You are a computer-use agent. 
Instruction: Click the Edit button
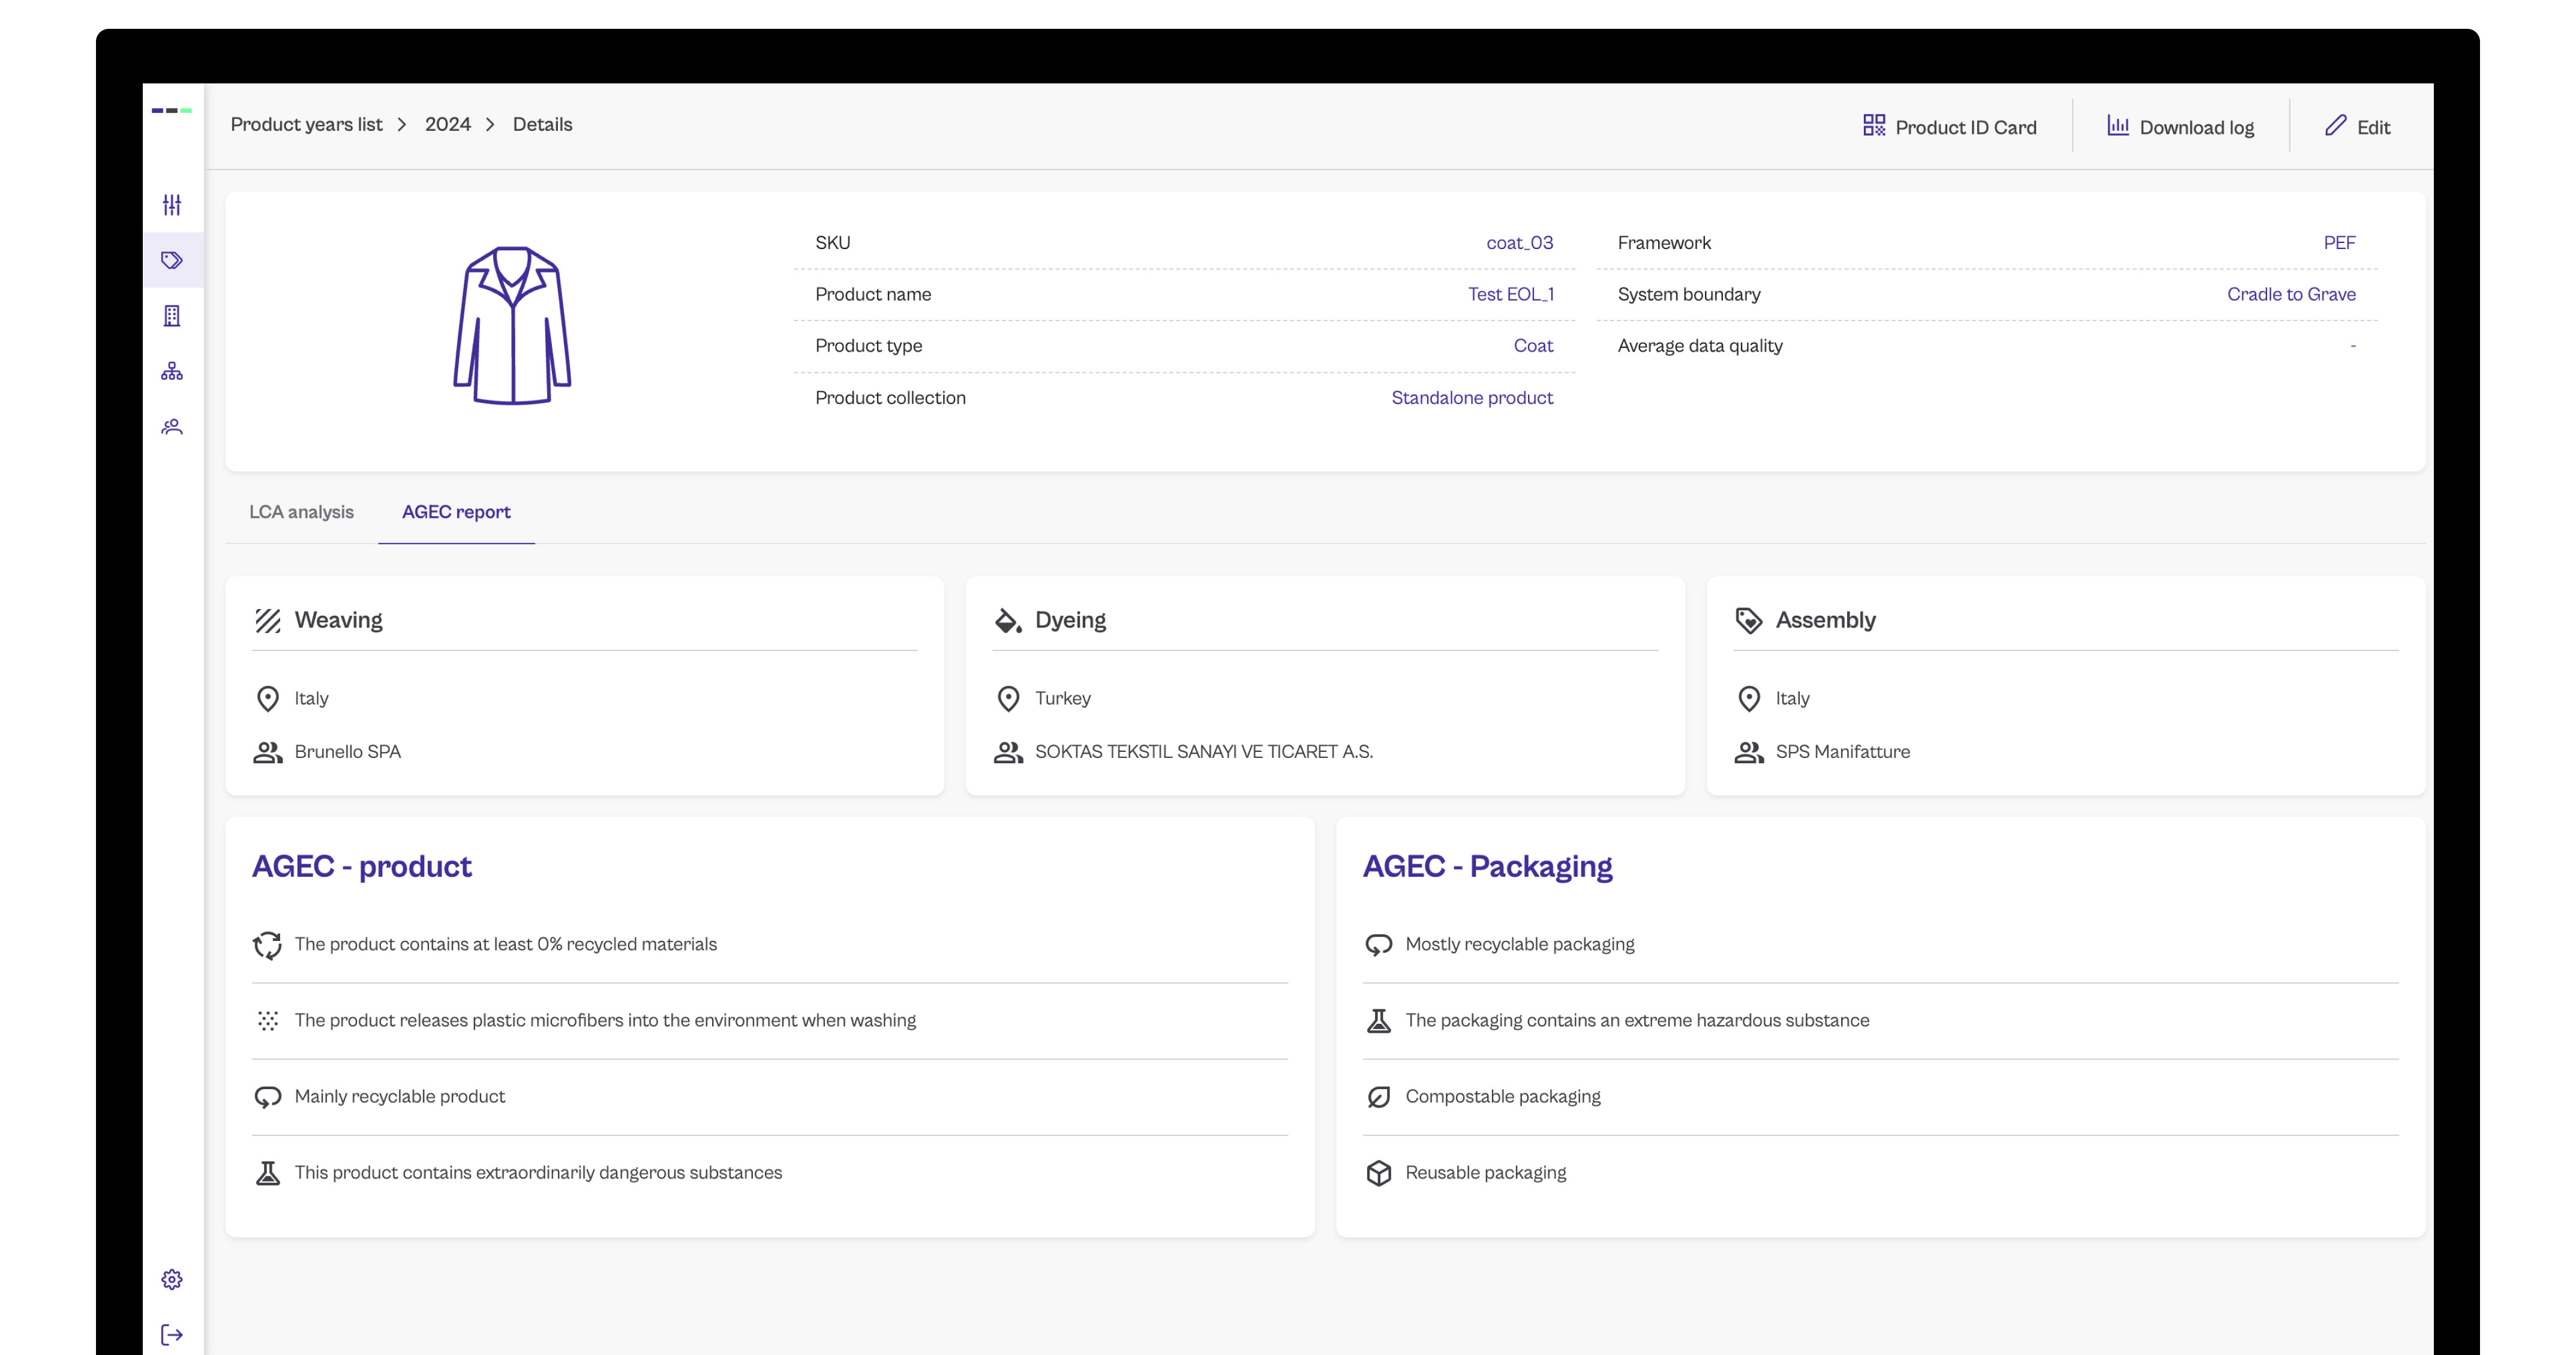click(x=2357, y=126)
